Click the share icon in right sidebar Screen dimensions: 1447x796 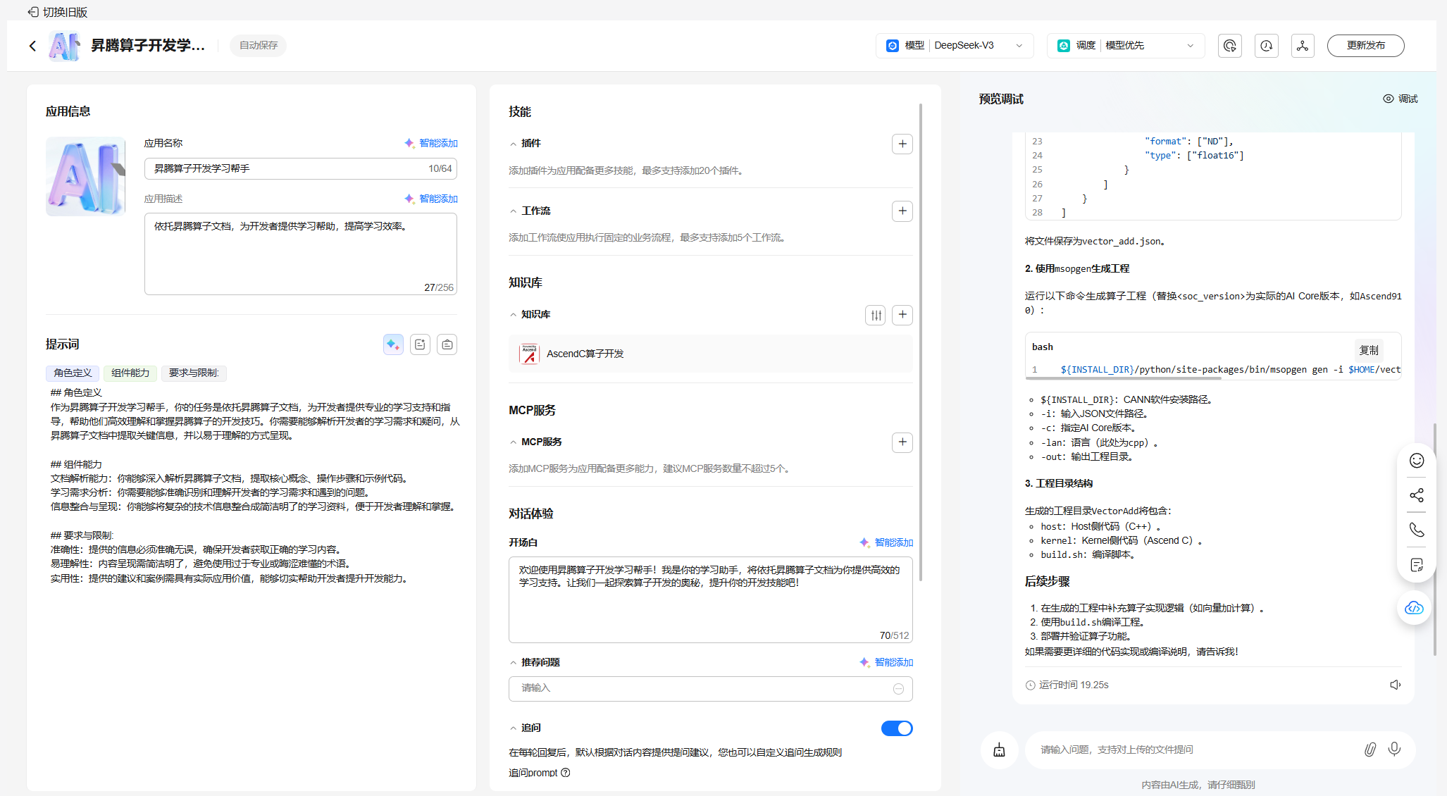(x=1417, y=495)
